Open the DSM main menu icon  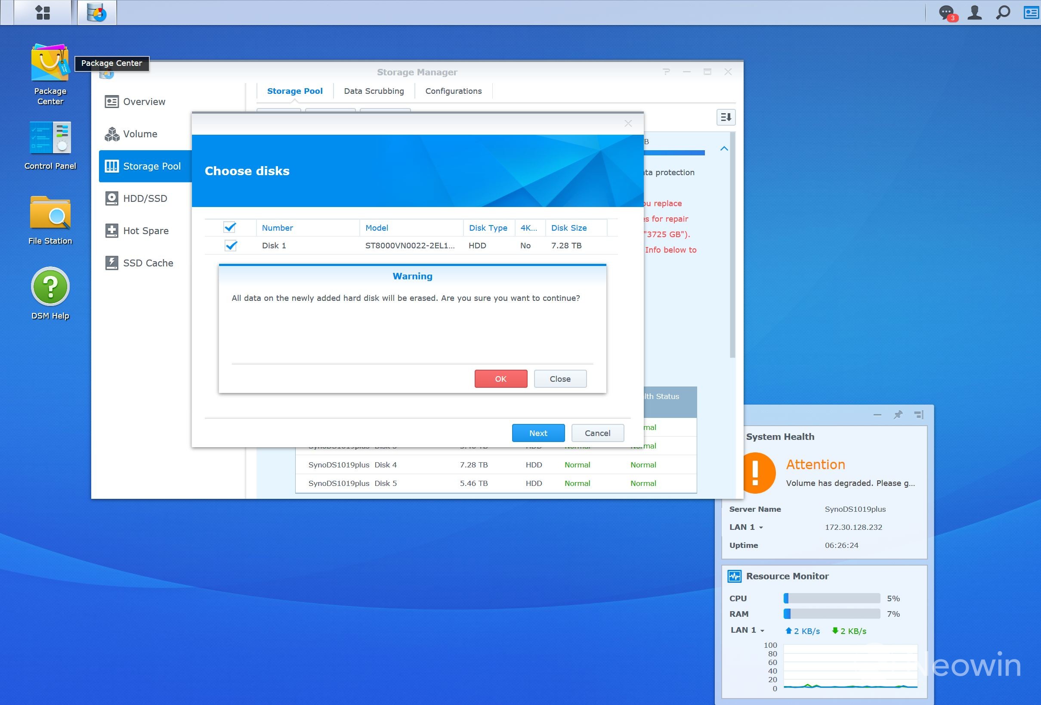pyautogui.click(x=43, y=12)
